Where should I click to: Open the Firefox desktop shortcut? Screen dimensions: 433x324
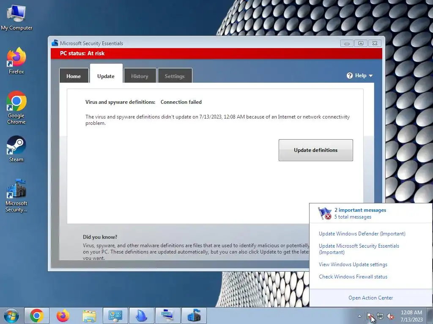16,61
